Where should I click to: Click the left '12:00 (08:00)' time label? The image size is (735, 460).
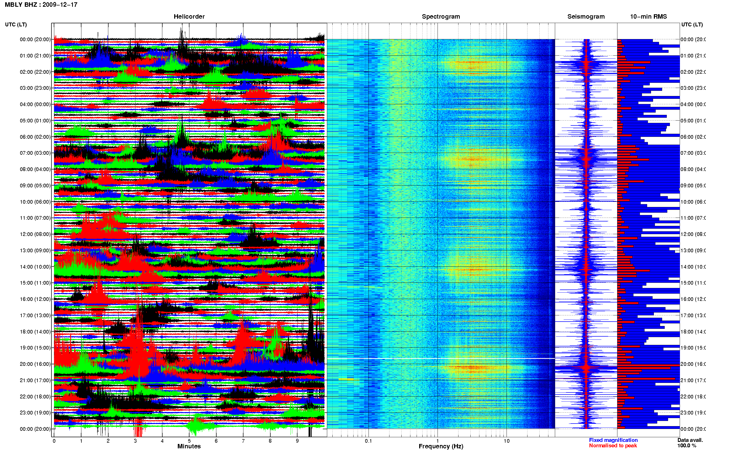point(35,234)
